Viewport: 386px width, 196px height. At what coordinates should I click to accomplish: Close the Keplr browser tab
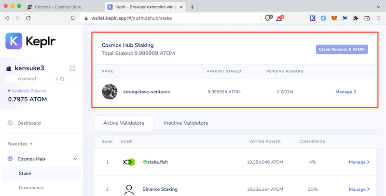point(181,7)
